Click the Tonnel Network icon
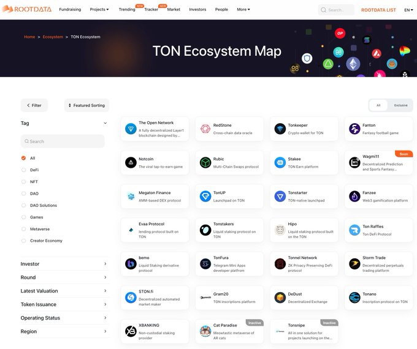 [x=280, y=264]
